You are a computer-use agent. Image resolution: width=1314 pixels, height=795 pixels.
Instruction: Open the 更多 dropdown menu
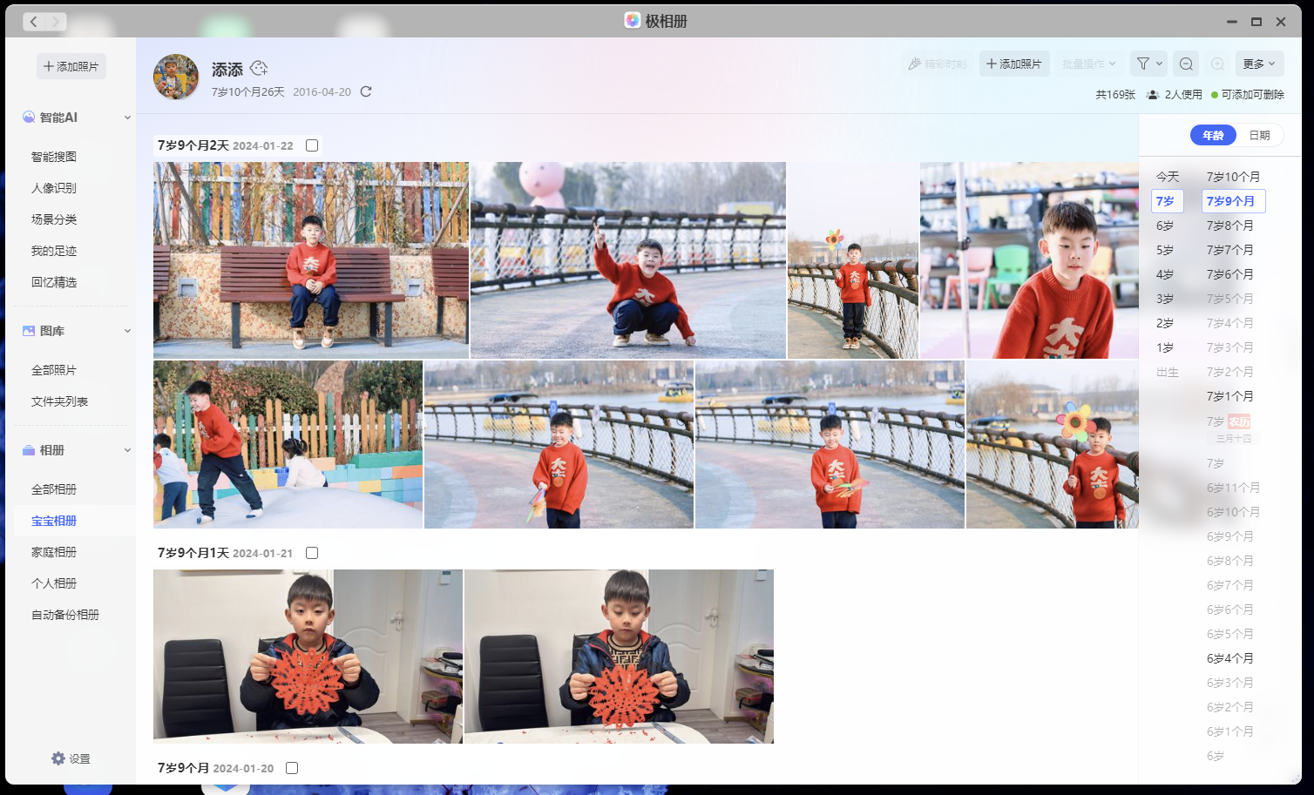click(1258, 63)
